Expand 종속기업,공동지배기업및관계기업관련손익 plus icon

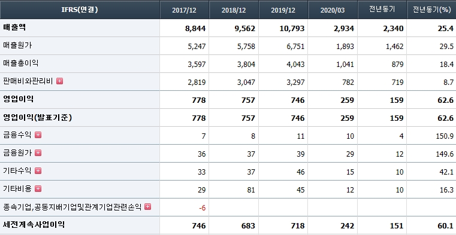tap(148, 206)
